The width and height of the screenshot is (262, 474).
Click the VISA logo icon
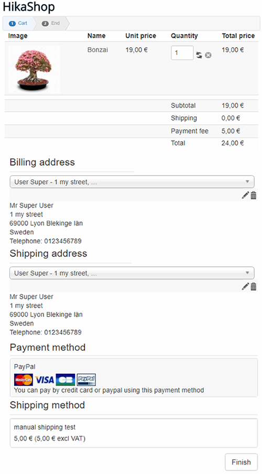[45, 380]
